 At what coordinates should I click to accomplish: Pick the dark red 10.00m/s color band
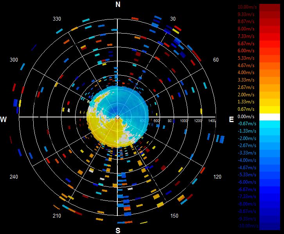point(270,7)
